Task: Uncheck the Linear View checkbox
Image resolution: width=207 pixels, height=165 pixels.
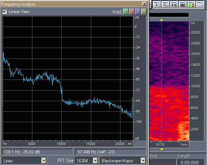Action: tap(5, 12)
